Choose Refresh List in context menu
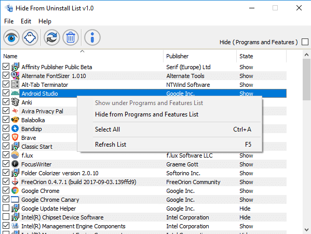This screenshot has height=234, width=311. click(x=170, y=145)
